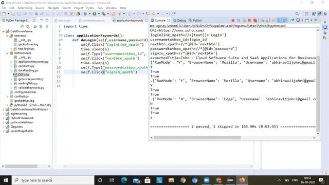Switch to the PyDev perspective icon
Image resolution: width=329 pixels, height=185 pixels.
(x=319, y=14)
